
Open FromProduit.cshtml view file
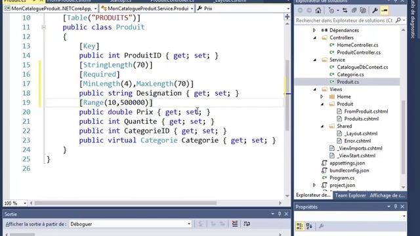[366, 111]
